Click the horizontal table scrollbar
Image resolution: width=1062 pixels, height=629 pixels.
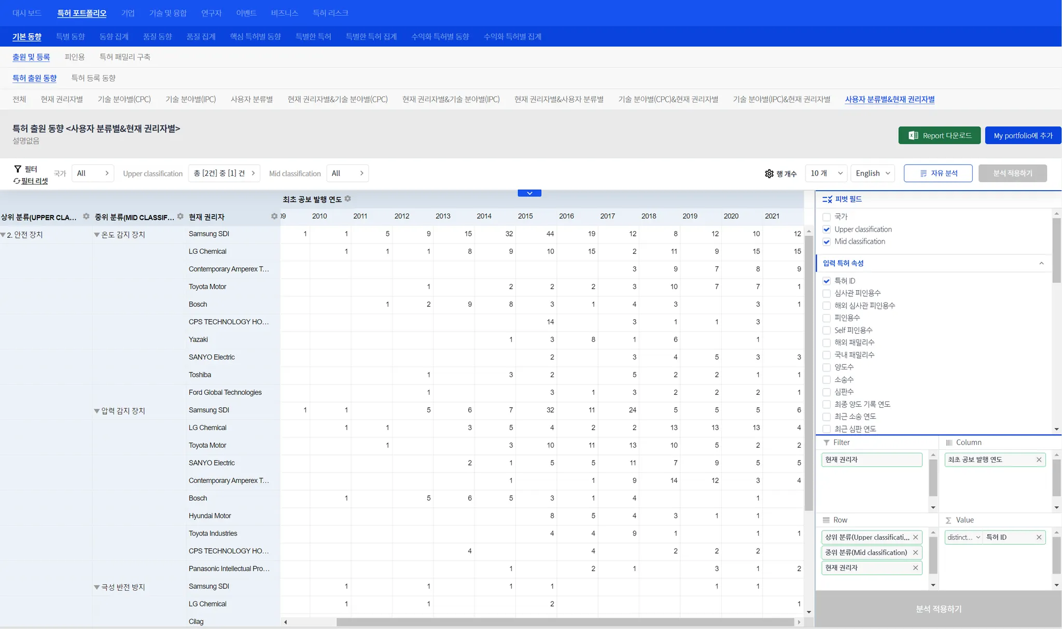(565, 622)
